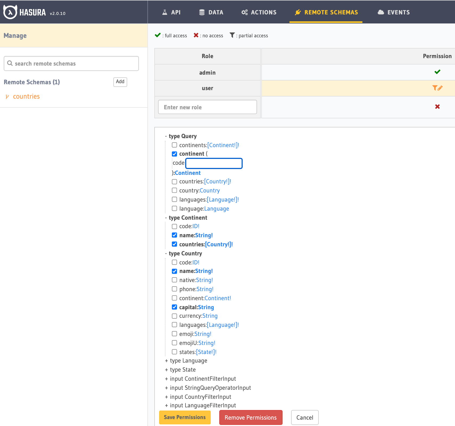Open the Remote Schemas tab

tap(326, 12)
